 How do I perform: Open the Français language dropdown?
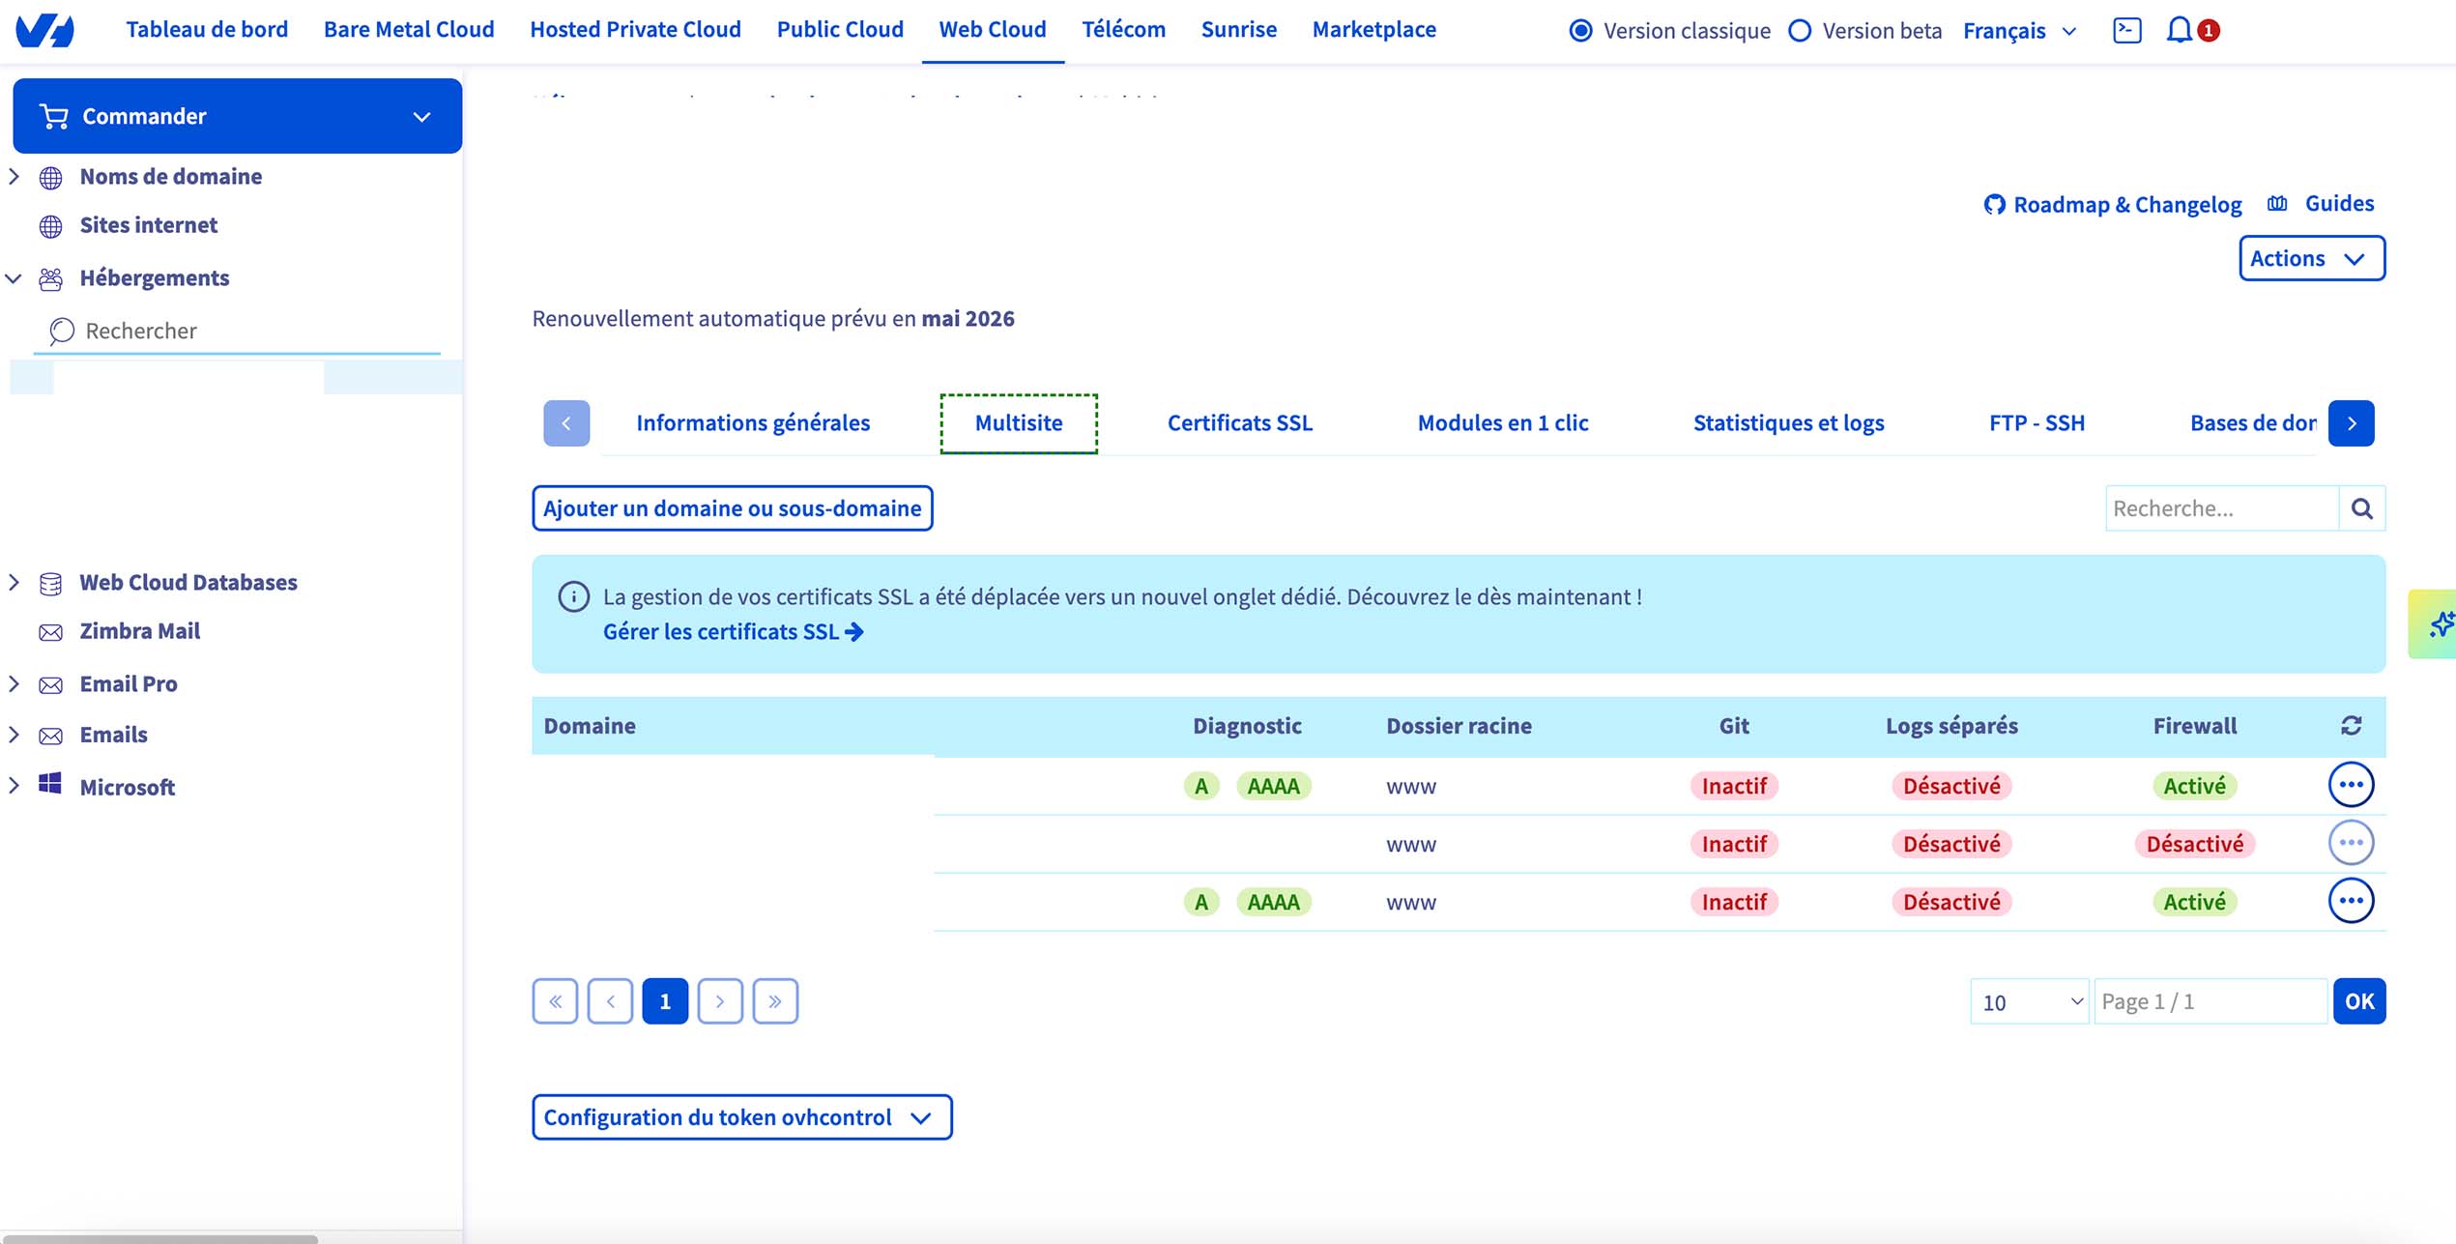coord(2019,30)
